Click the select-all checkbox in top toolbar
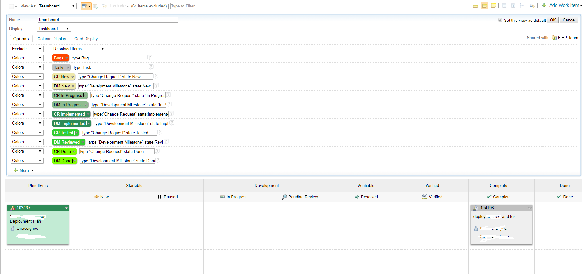 [x=11, y=7]
